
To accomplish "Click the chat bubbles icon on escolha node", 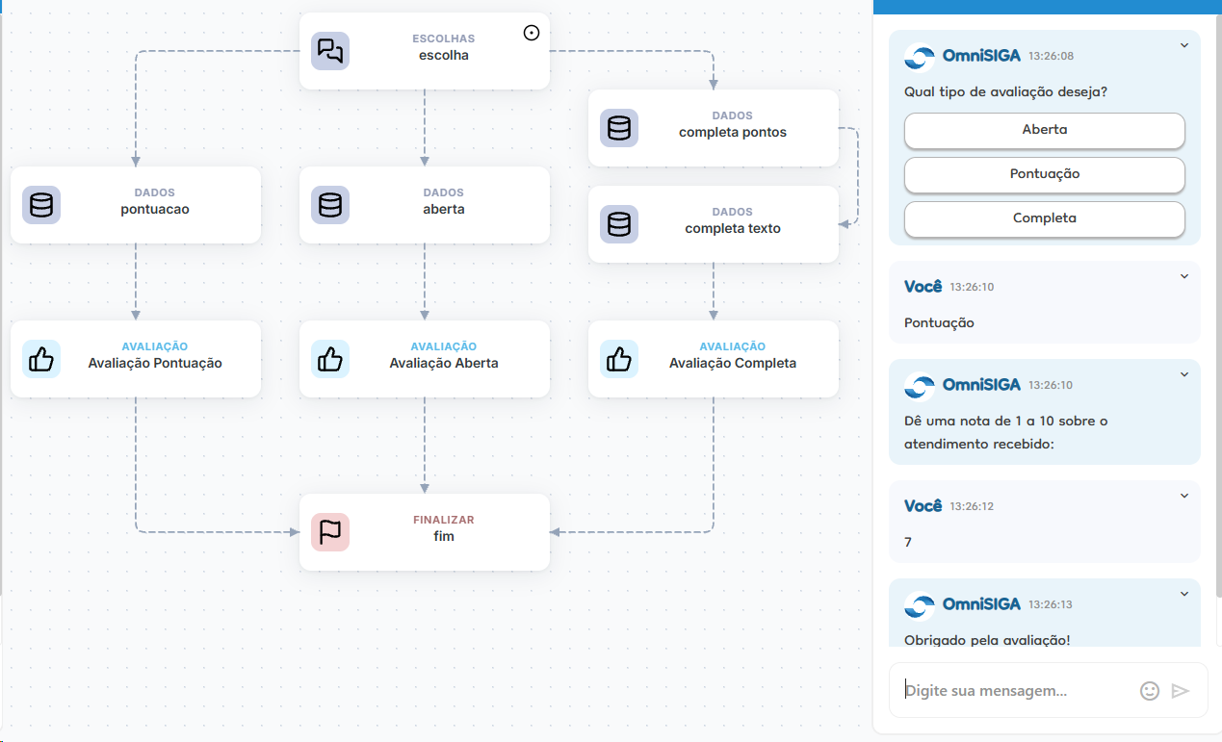I will 330,51.
